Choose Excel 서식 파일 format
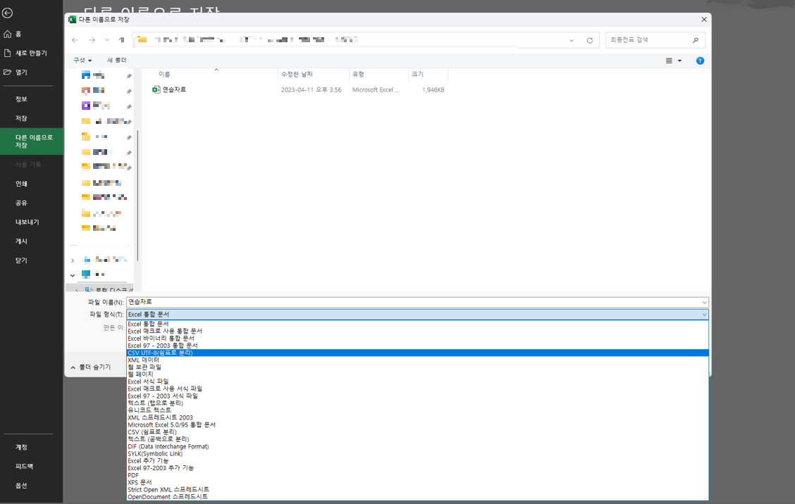The image size is (795, 504). pos(417,382)
